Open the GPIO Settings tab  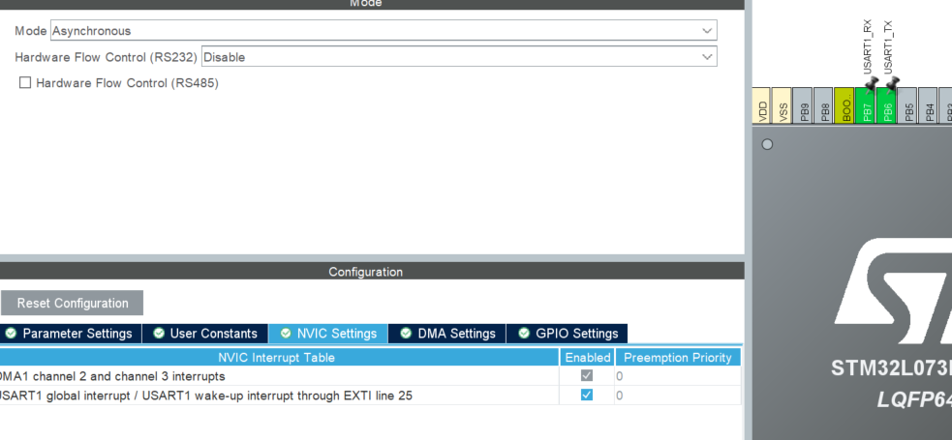(x=568, y=334)
